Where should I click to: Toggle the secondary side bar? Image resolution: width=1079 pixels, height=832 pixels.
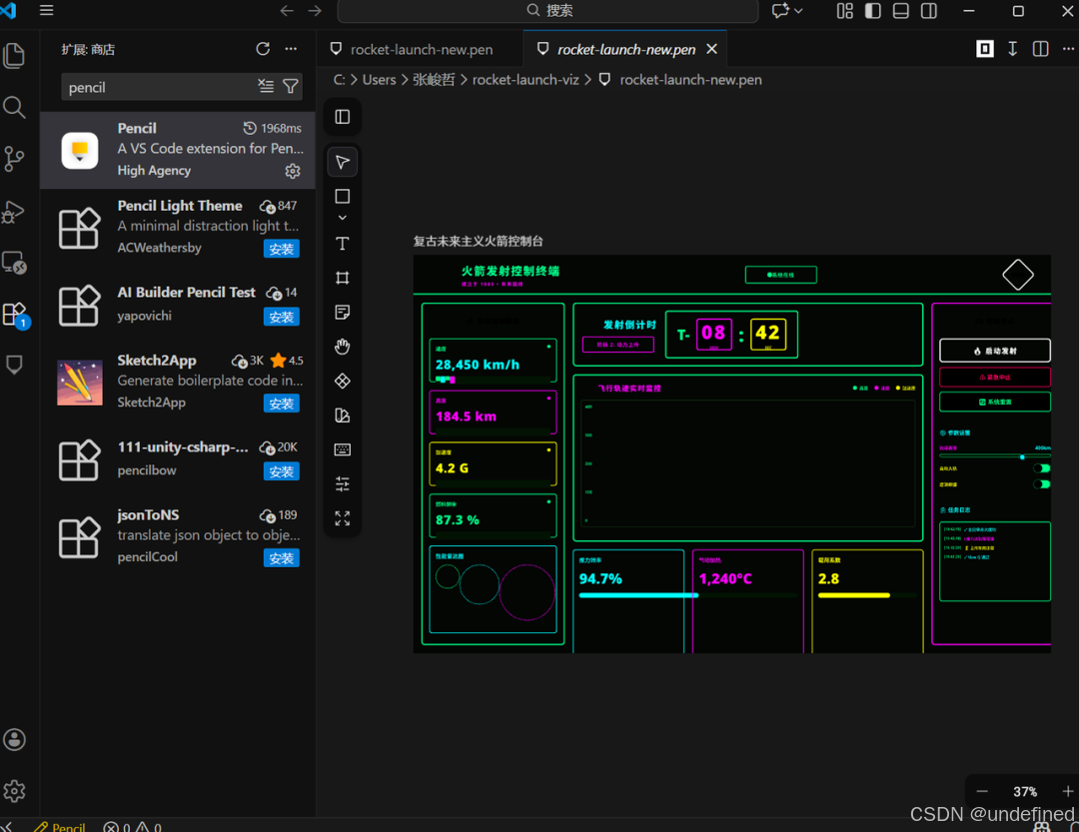929,10
